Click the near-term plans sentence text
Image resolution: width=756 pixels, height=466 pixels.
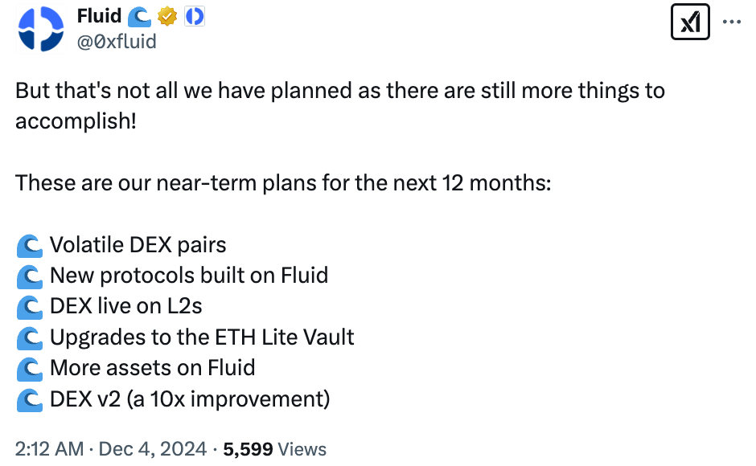pyautogui.click(x=283, y=183)
